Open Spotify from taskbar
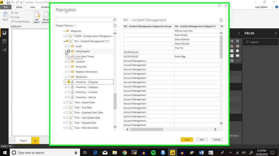This screenshot has height=156, width=279. point(153,153)
